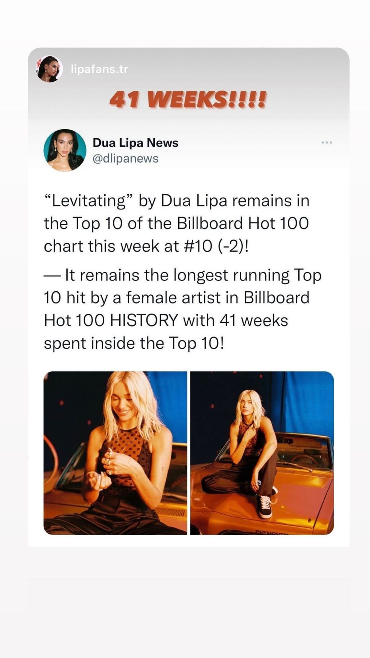Image resolution: width=370 pixels, height=658 pixels.
Task: Click "spent inside the Top 10!" line
Action: pyautogui.click(x=134, y=343)
